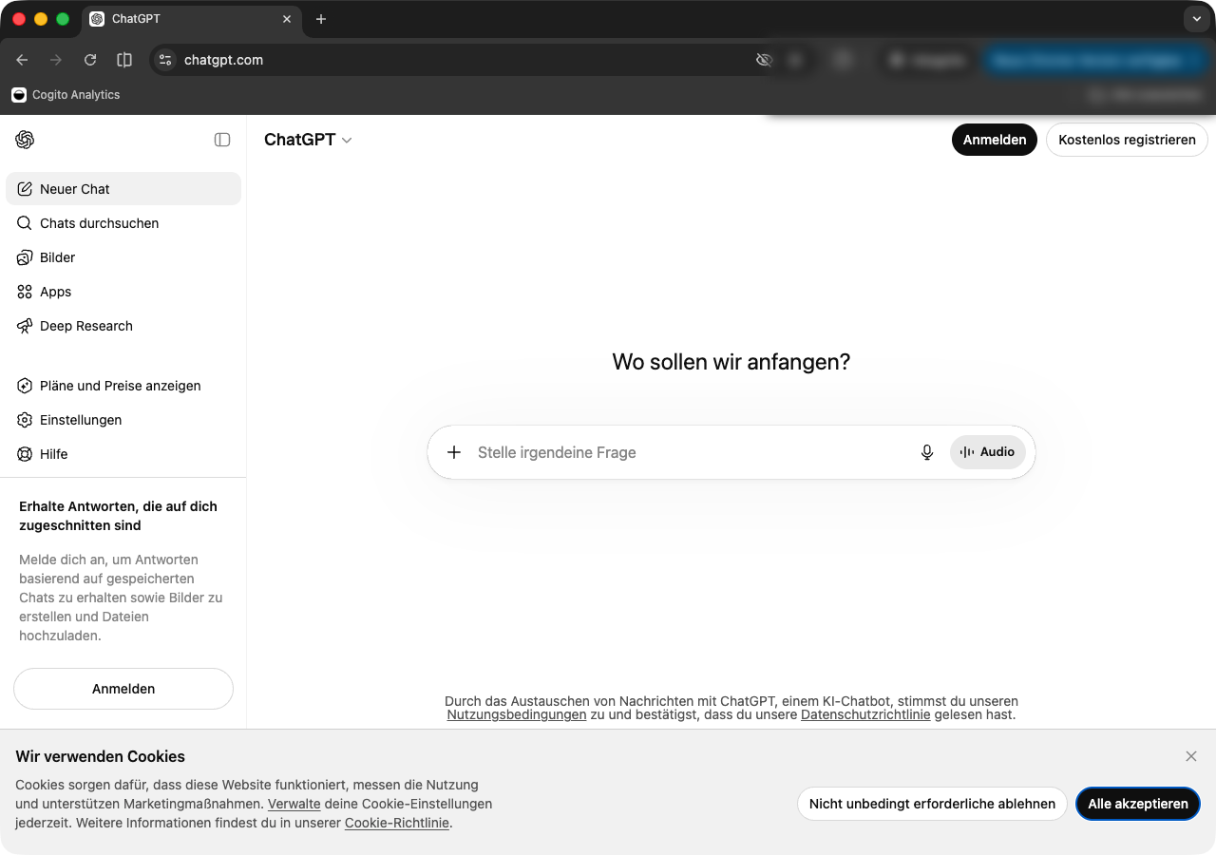Viewport: 1216px width, 855px height.
Task: Select the ChatGPT browser tab
Action: pos(191,19)
